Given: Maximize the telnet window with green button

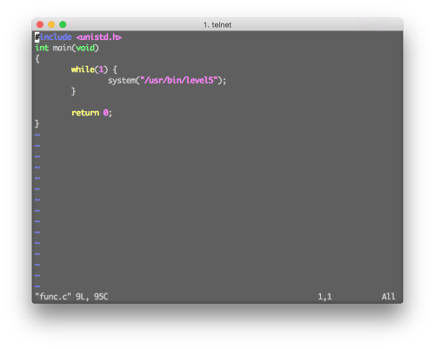Looking at the screenshot, I should (63, 24).
